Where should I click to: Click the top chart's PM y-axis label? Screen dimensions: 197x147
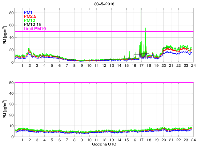coord(5,35)
